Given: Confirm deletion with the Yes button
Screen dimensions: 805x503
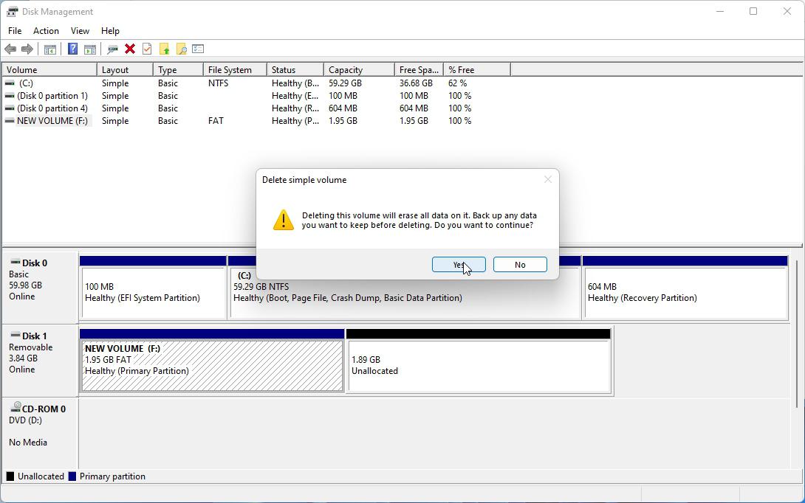Looking at the screenshot, I should [459, 265].
